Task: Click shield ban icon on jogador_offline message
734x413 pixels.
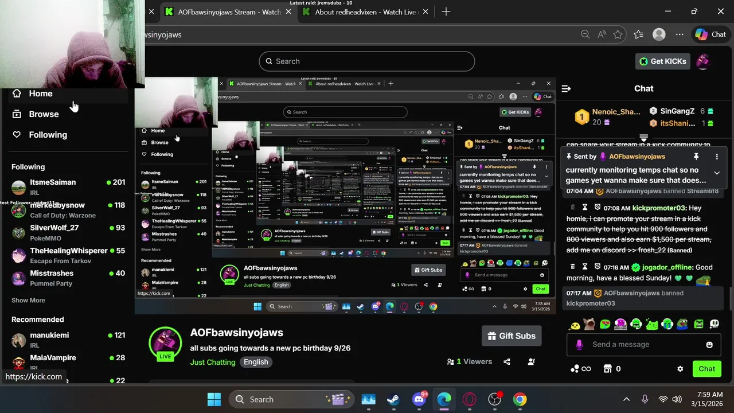Action: (597, 267)
